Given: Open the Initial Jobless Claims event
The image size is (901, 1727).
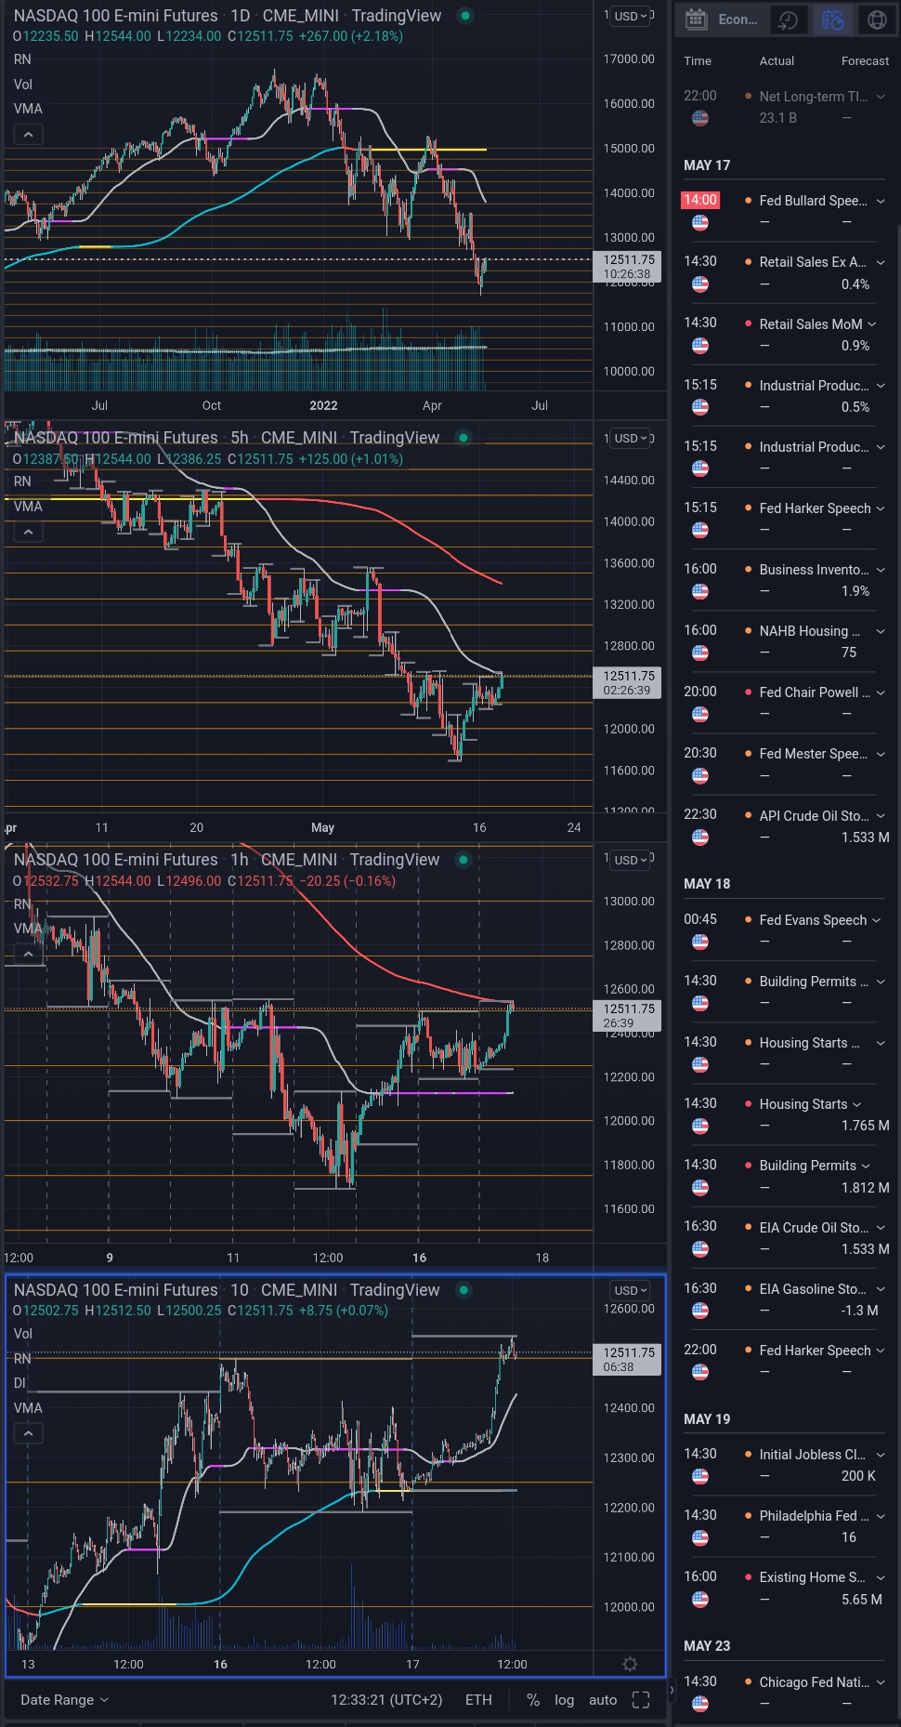Looking at the screenshot, I should (784, 1465).
